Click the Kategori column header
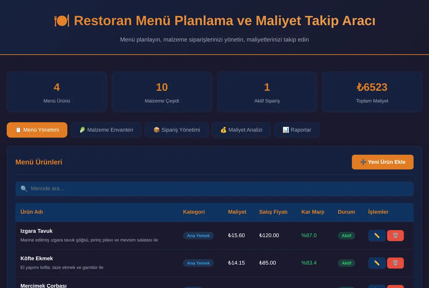The image size is (429, 288). [x=194, y=212]
